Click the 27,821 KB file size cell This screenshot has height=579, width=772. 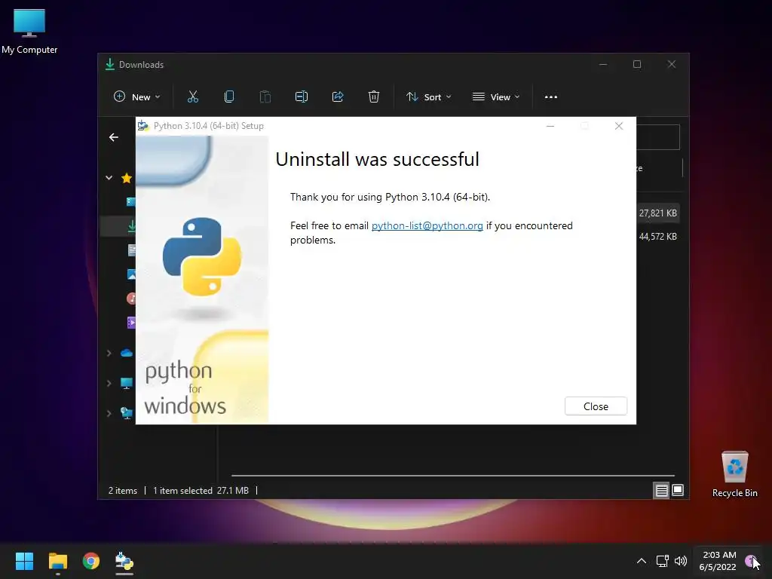pos(657,213)
